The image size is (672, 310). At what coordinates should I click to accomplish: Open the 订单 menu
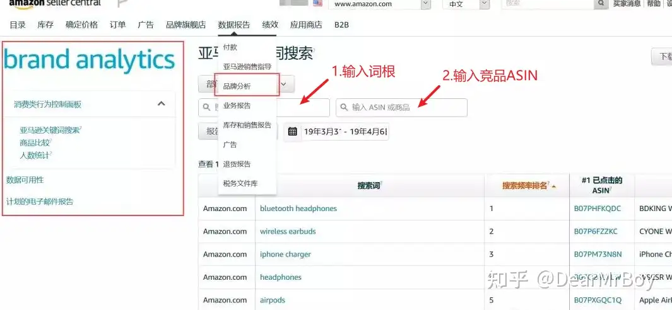[x=117, y=25]
